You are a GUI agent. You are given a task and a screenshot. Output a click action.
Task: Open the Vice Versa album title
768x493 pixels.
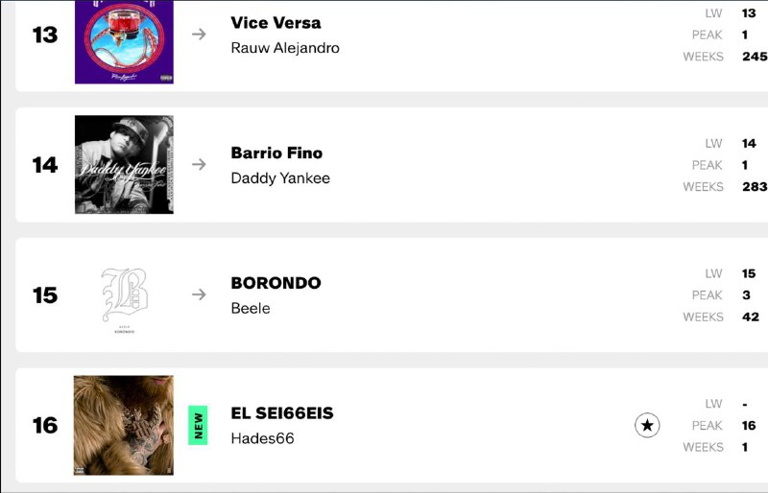276,22
